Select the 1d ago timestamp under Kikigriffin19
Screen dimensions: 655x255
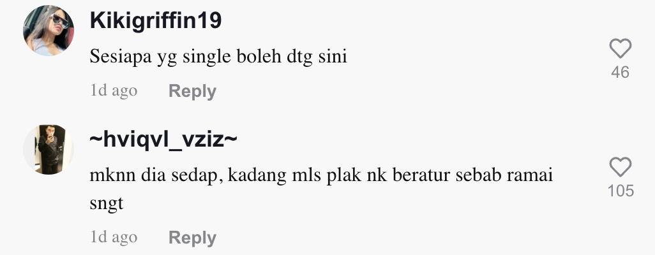(114, 90)
